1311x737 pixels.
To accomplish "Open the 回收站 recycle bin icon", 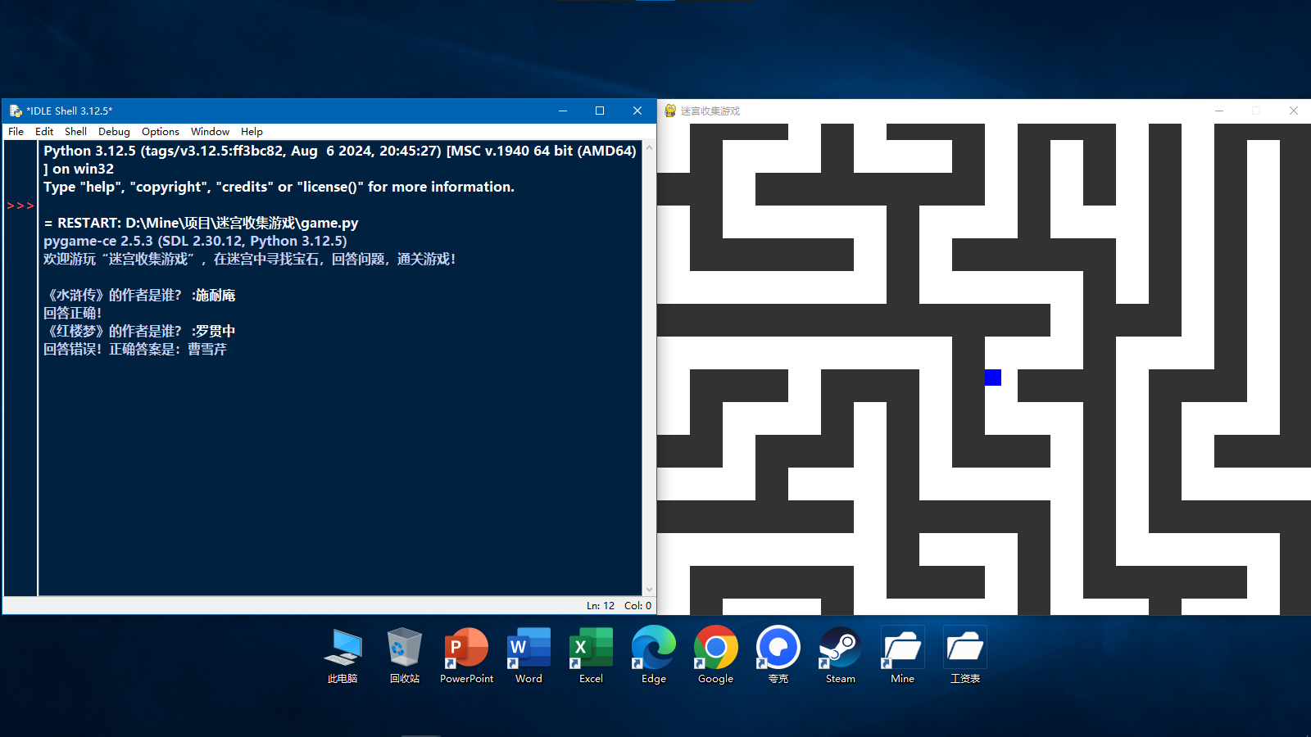I will (405, 656).
